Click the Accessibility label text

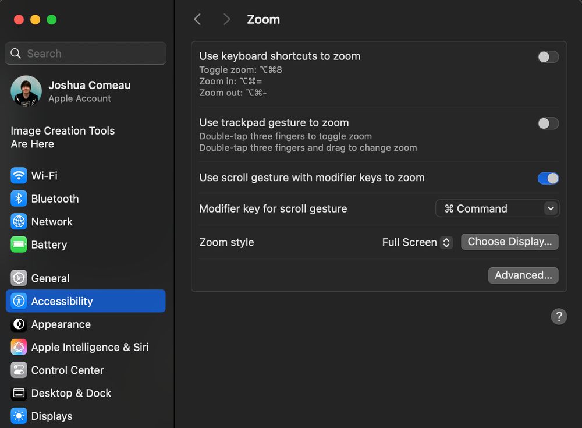coord(62,301)
